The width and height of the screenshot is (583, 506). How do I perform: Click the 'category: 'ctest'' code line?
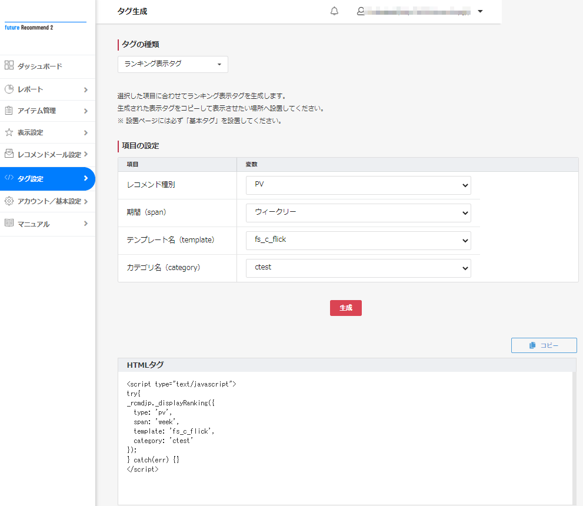pos(163,441)
